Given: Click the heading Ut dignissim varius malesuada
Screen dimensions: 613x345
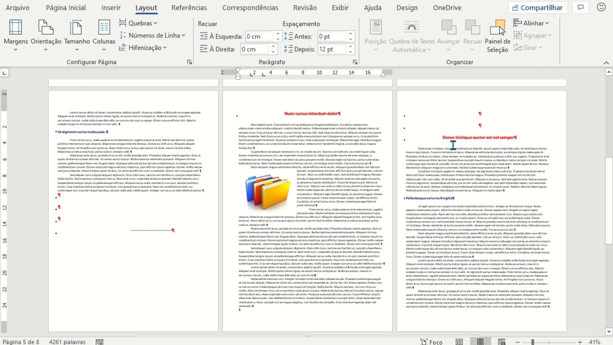Looking at the screenshot, I should pos(82,132).
